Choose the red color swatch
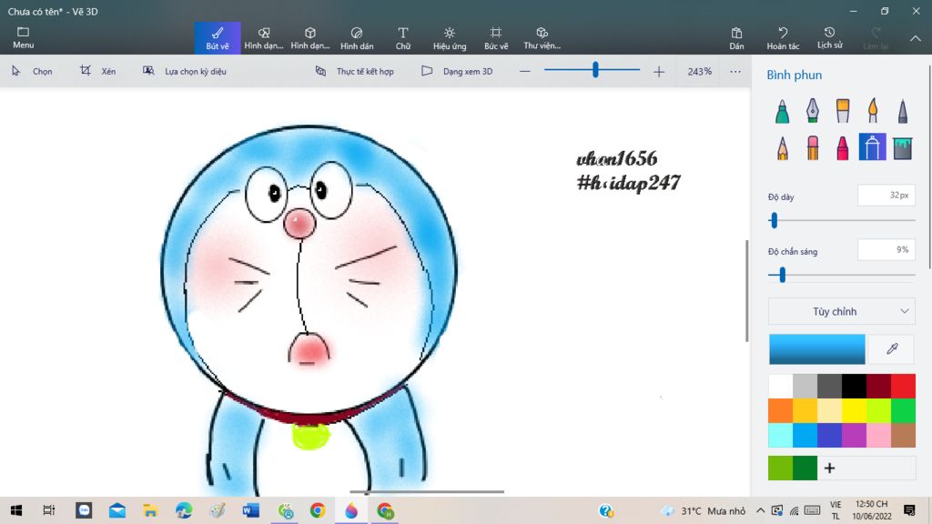 pos(904,386)
